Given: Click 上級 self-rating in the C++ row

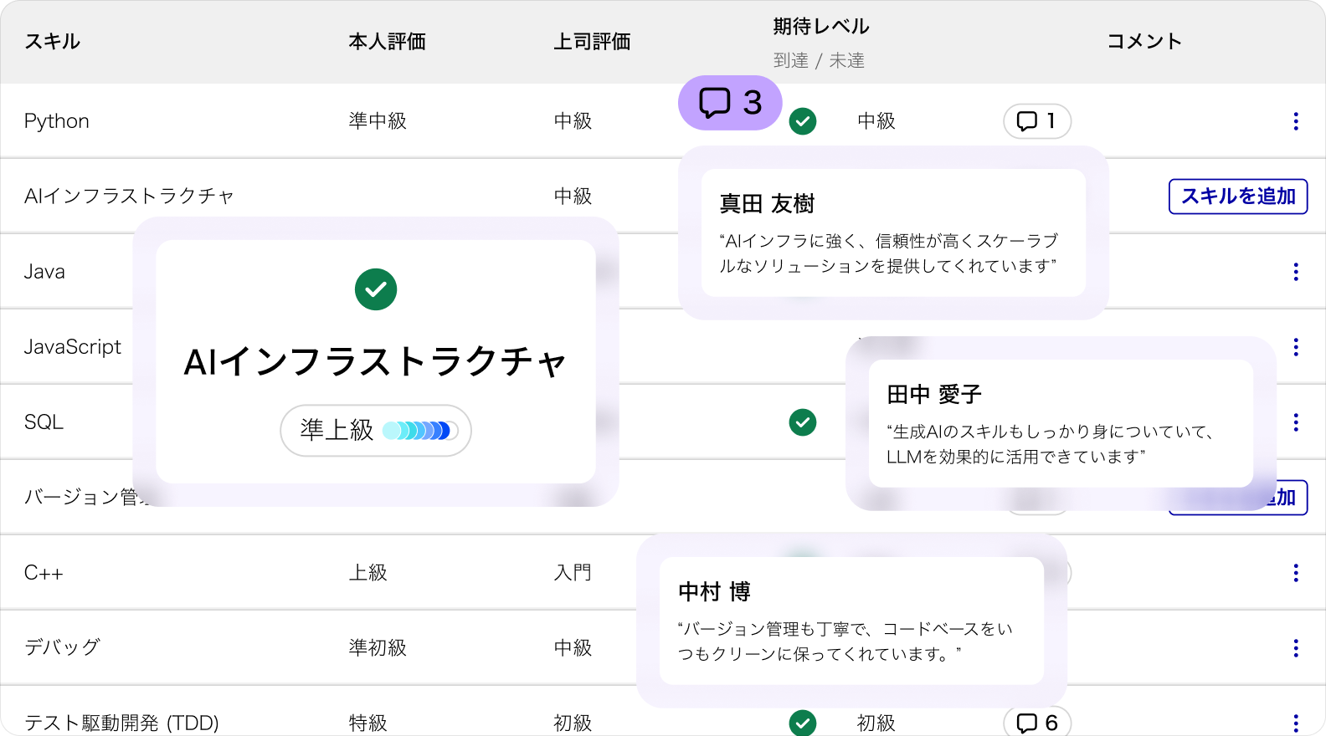Looking at the screenshot, I should [368, 573].
